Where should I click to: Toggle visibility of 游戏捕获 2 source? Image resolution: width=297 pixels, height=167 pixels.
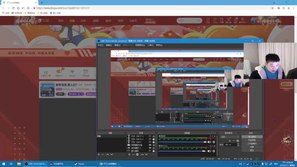click(x=150, y=148)
